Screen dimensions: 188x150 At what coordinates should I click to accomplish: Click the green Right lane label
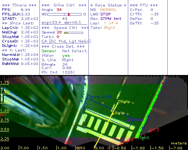click(143, 138)
